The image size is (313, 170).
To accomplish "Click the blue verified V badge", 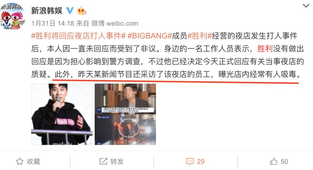I will (70, 10).
